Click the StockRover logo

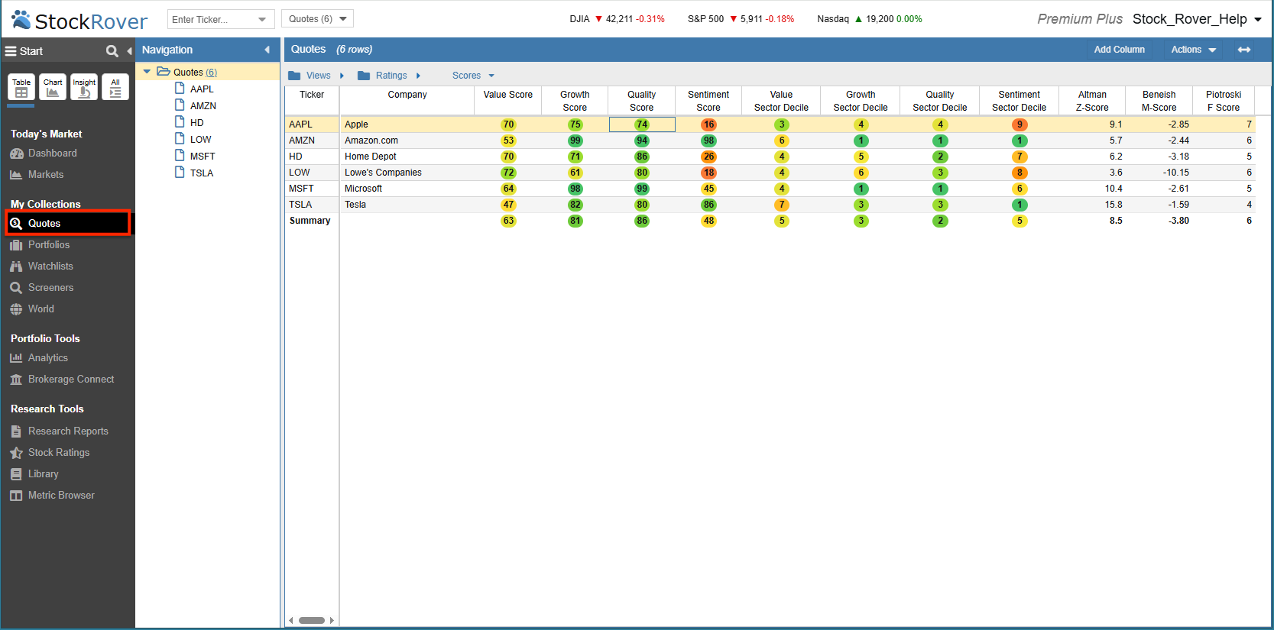pyautogui.click(x=79, y=20)
